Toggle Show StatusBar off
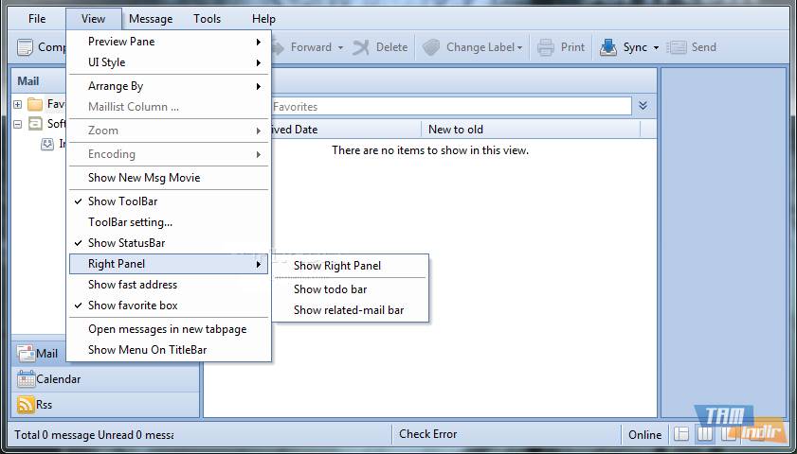The image size is (797, 454). point(126,243)
